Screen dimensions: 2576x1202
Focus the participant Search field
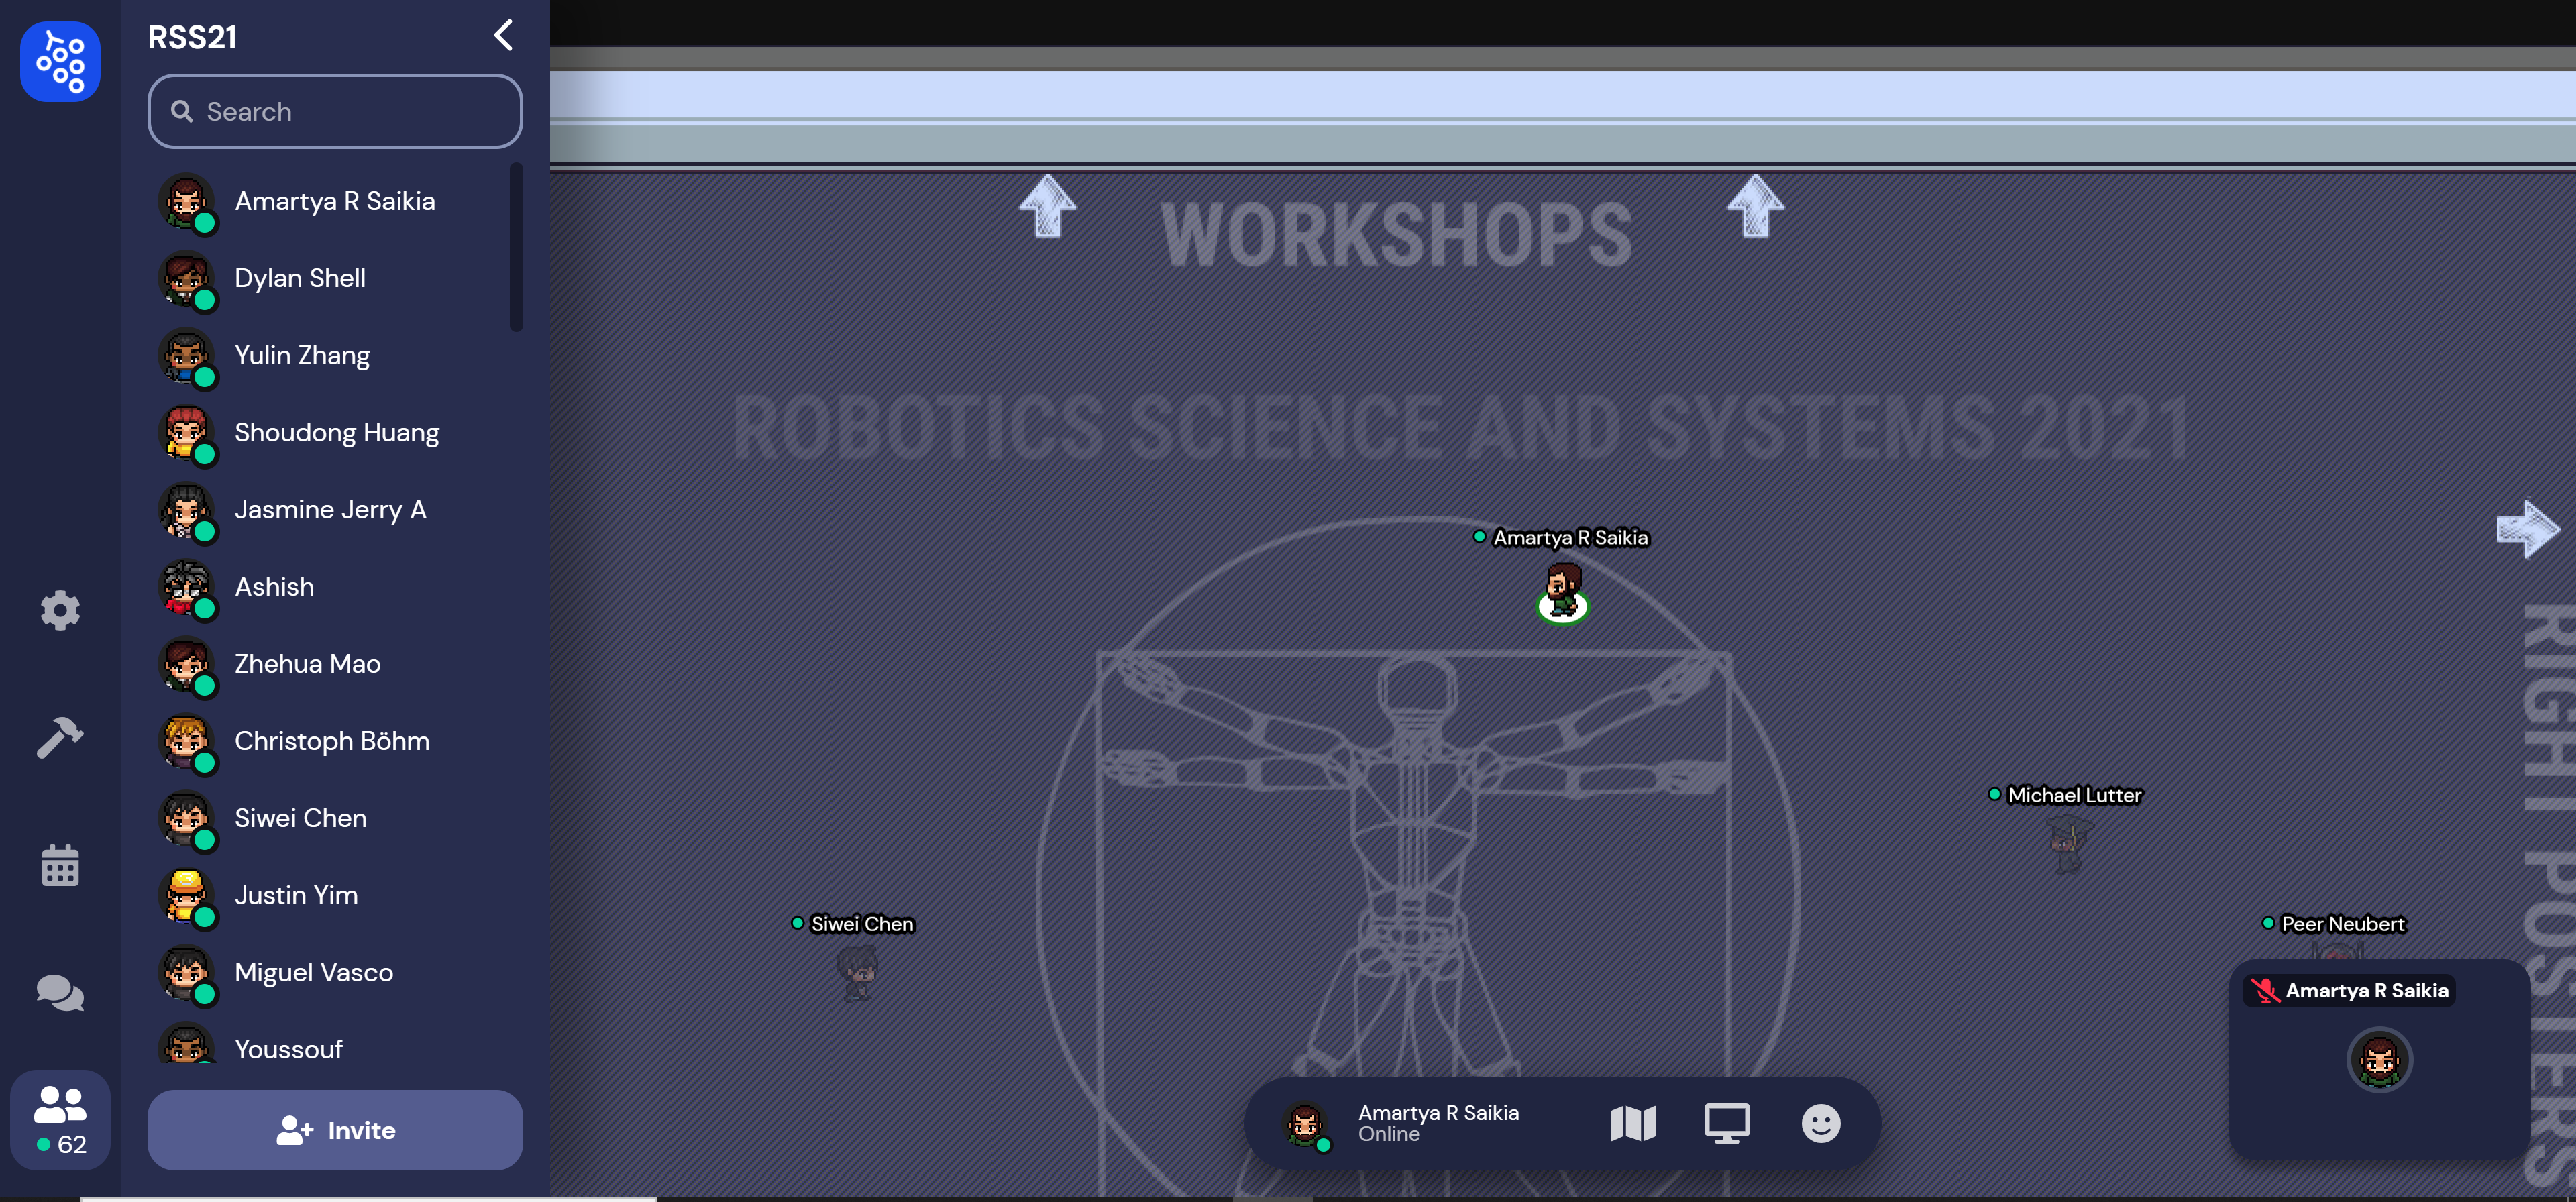(x=335, y=112)
